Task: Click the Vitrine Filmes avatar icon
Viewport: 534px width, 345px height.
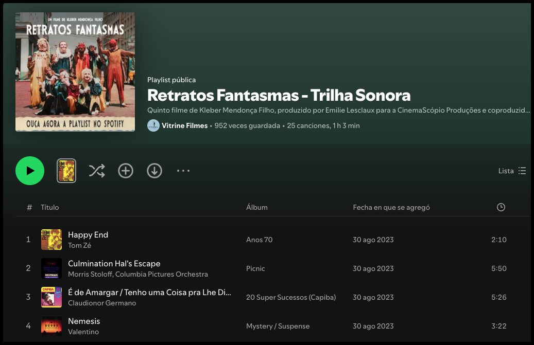Action: pos(153,125)
